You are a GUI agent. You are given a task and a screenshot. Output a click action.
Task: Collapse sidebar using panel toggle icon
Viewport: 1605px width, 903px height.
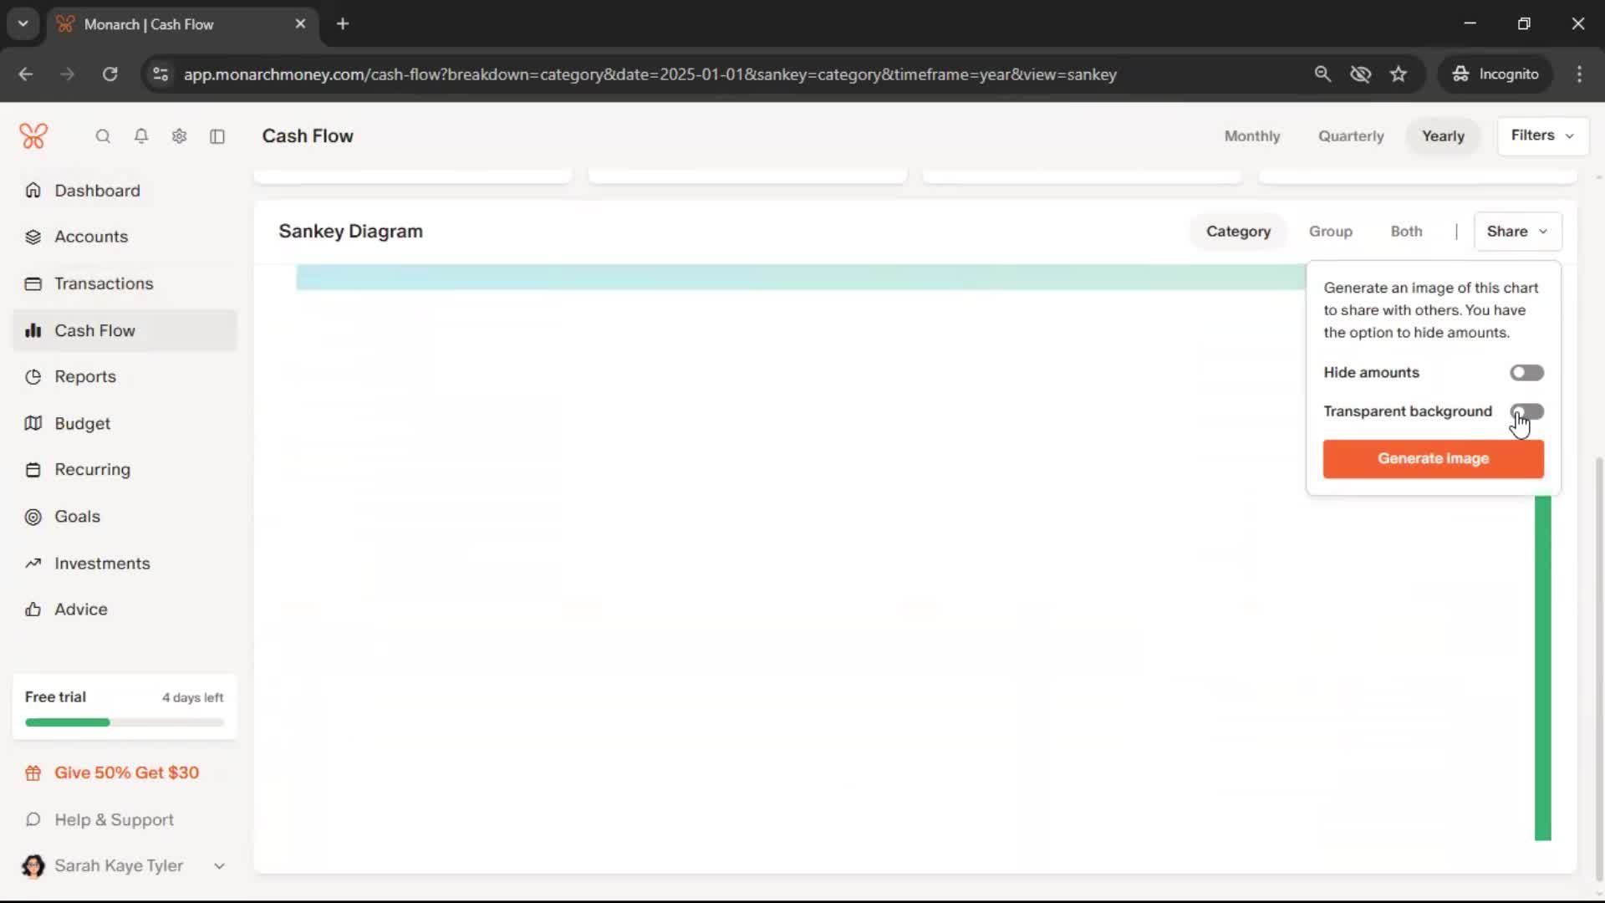coord(217,136)
